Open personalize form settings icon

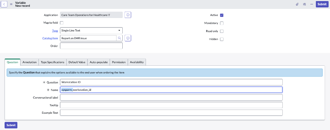(304, 4)
